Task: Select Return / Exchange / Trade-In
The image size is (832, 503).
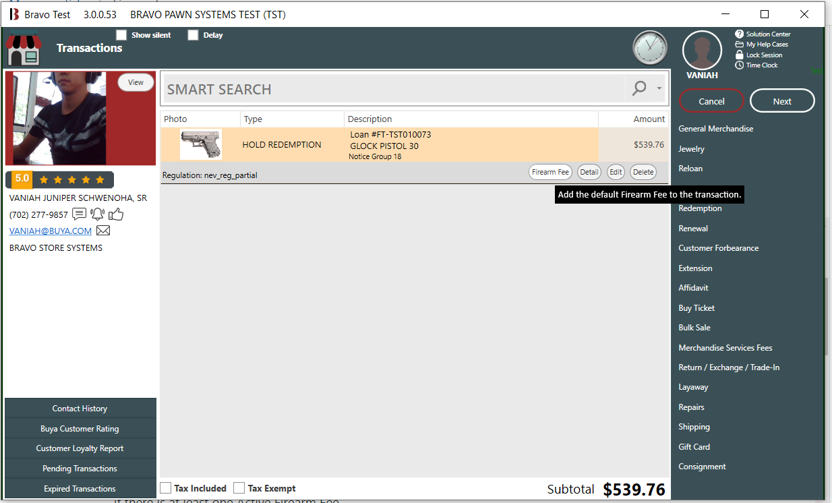Action: 729,367
